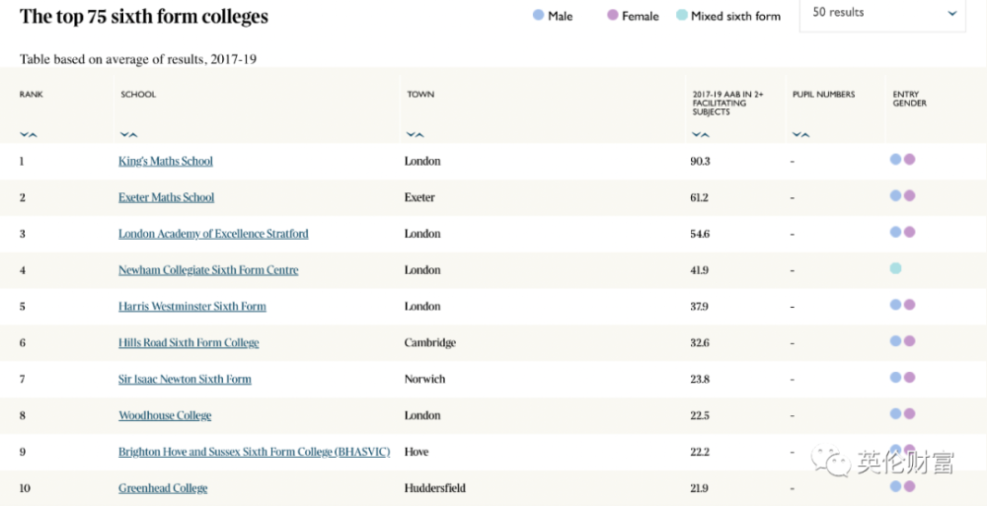This screenshot has height=506, width=987.
Task: Click the 37.9 score value
Action: point(701,307)
